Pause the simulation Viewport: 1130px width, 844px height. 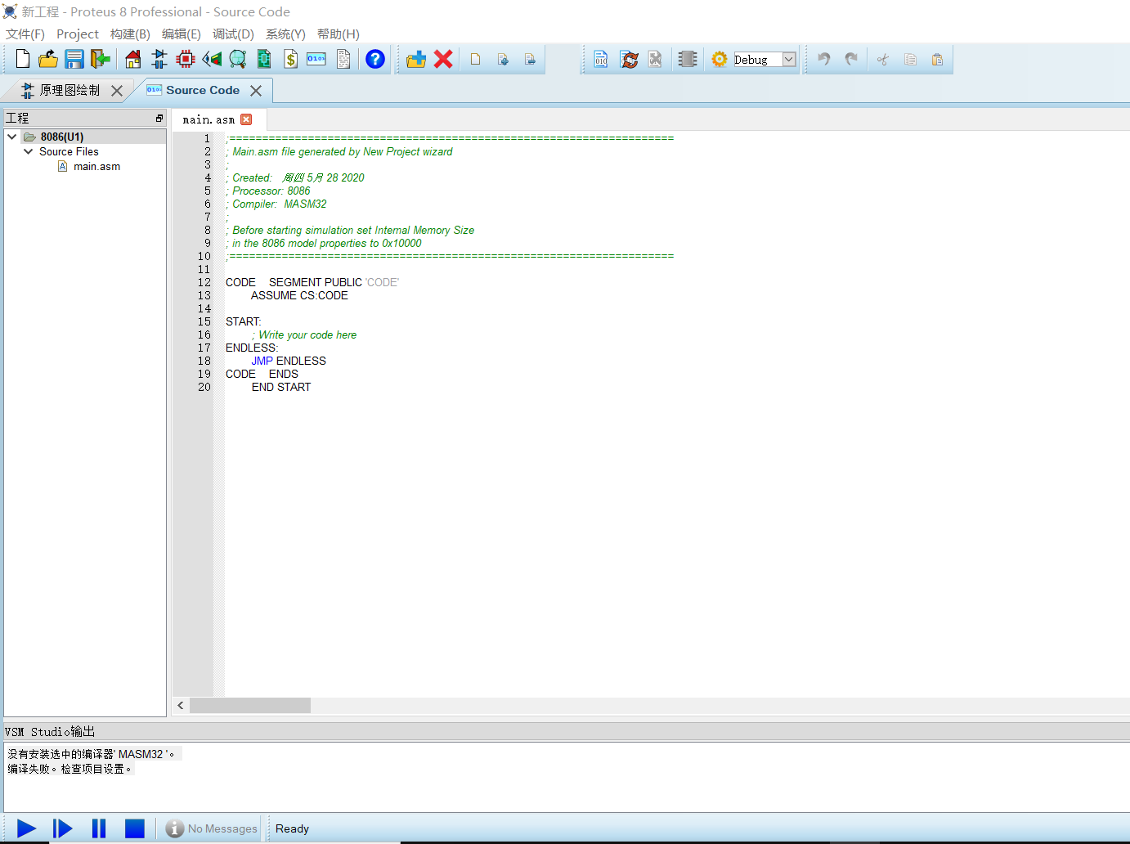(x=99, y=828)
